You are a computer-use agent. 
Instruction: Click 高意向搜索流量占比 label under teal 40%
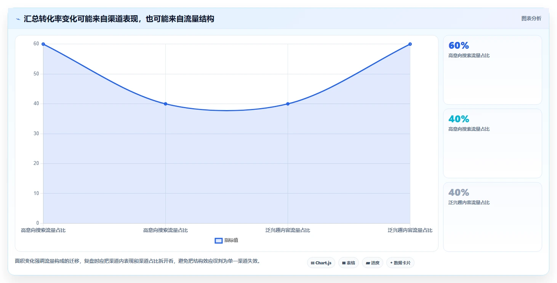(469, 129)
